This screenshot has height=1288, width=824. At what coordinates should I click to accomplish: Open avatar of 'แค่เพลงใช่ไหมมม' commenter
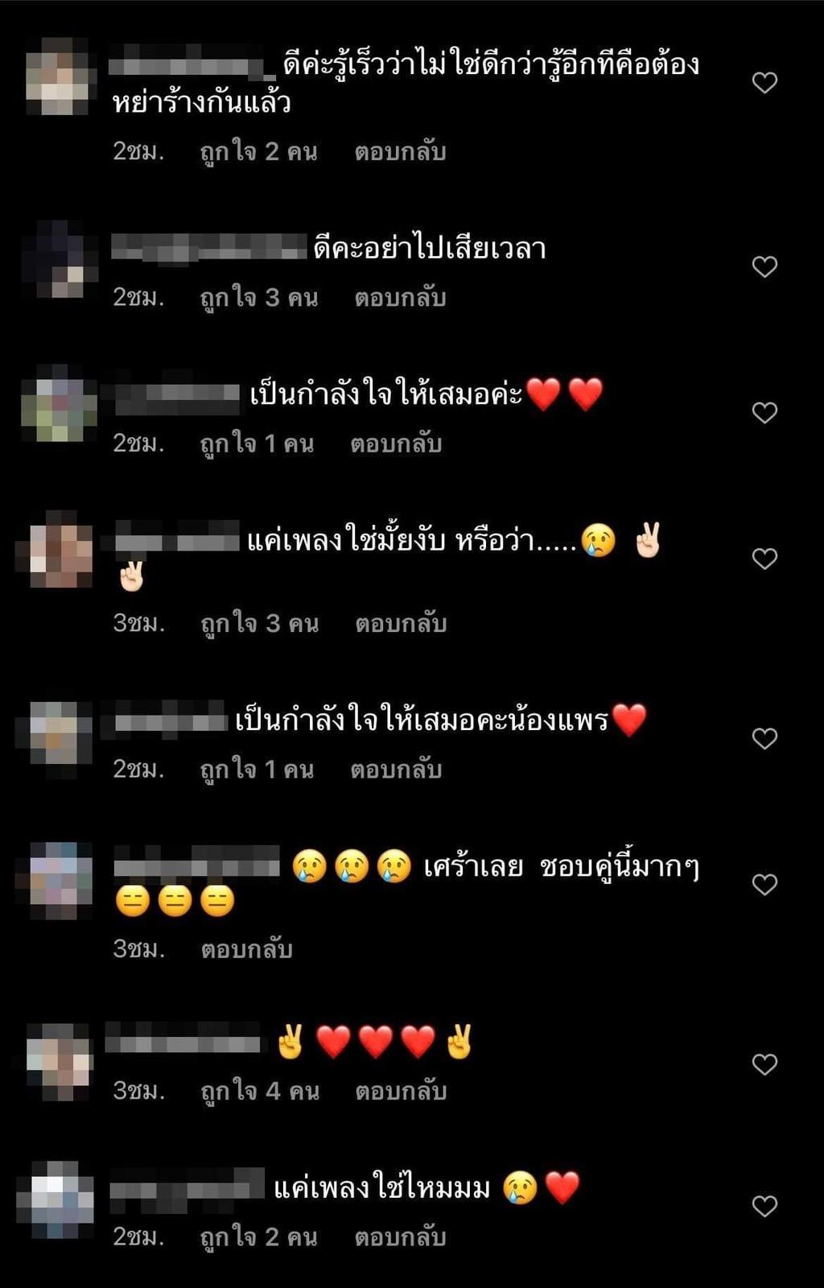(56, 1199)
